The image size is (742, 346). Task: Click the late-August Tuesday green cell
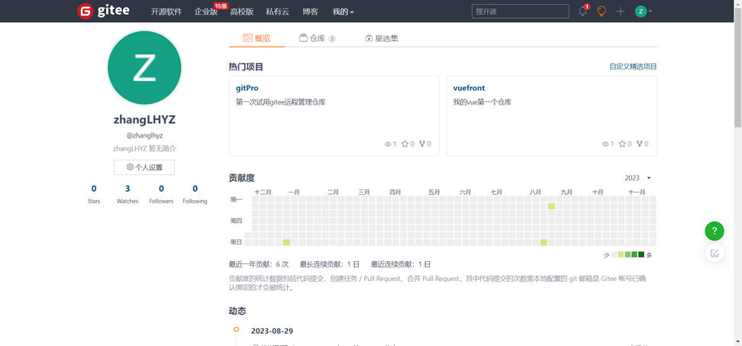(551, 206)
